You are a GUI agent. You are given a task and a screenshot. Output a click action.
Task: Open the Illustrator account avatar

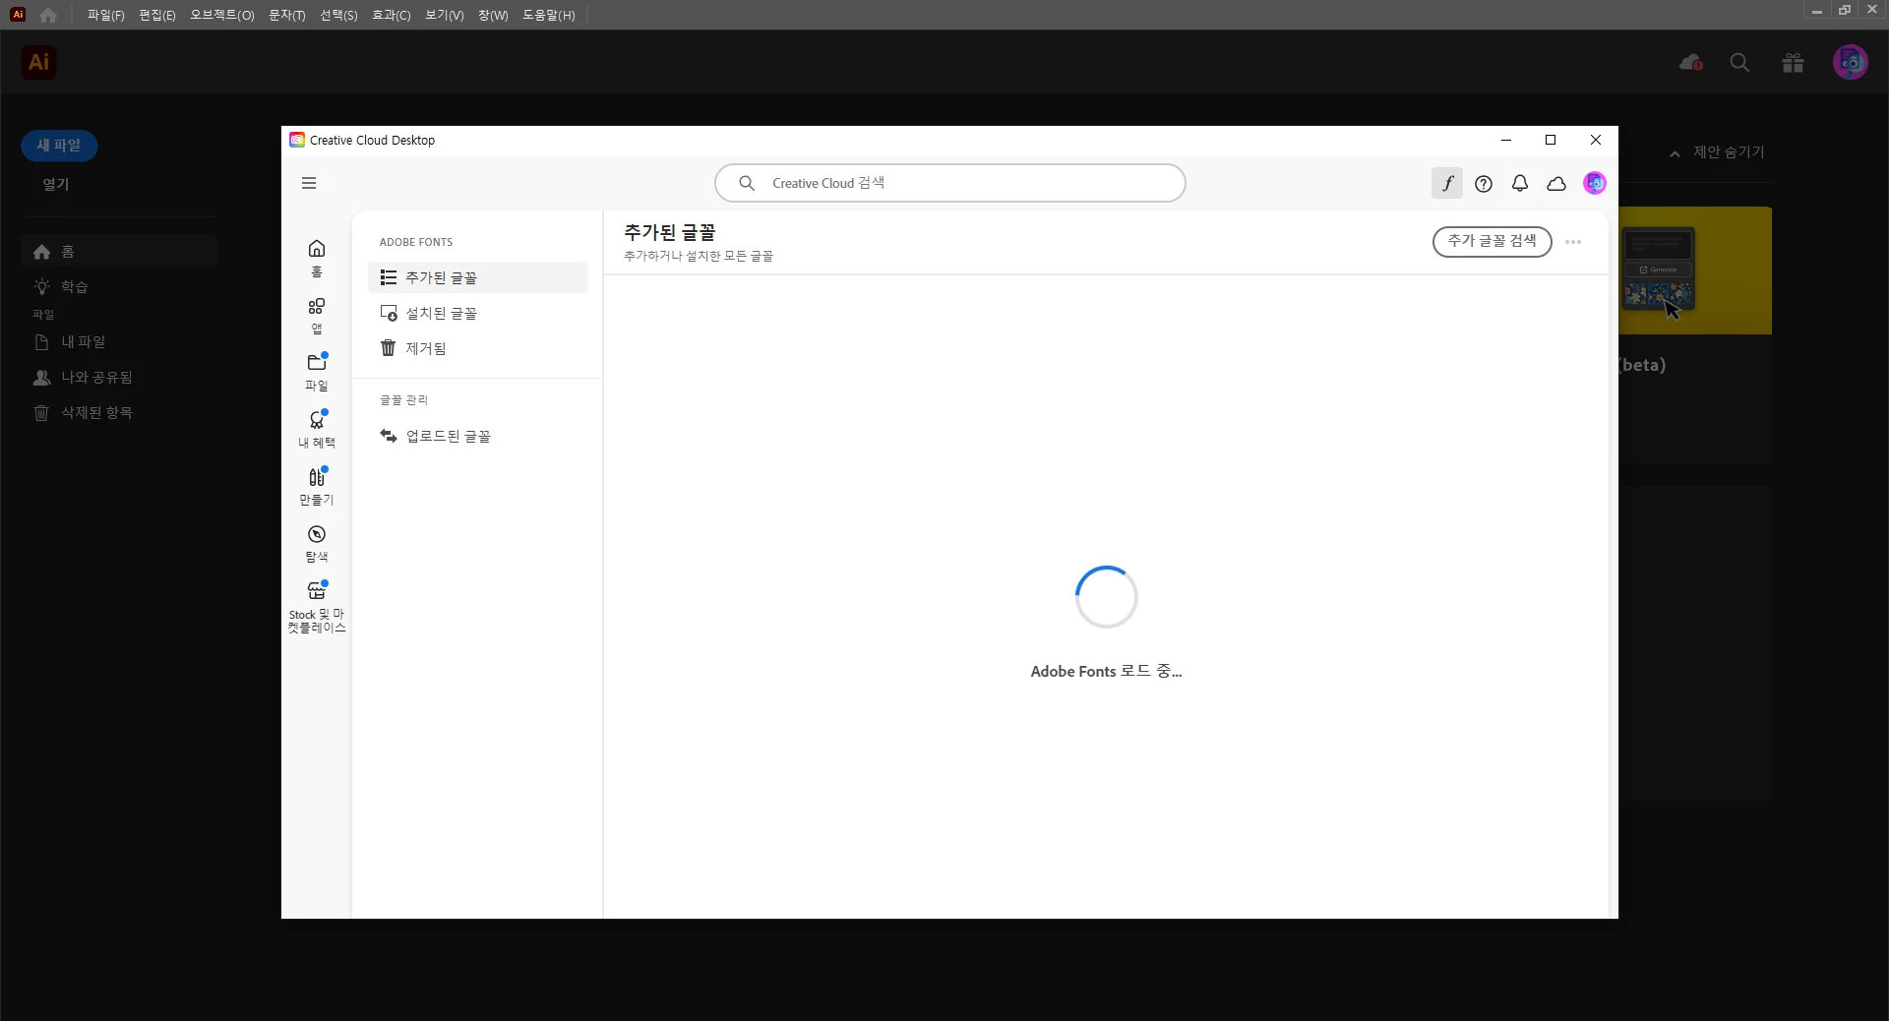click(x=1851, y=62)
